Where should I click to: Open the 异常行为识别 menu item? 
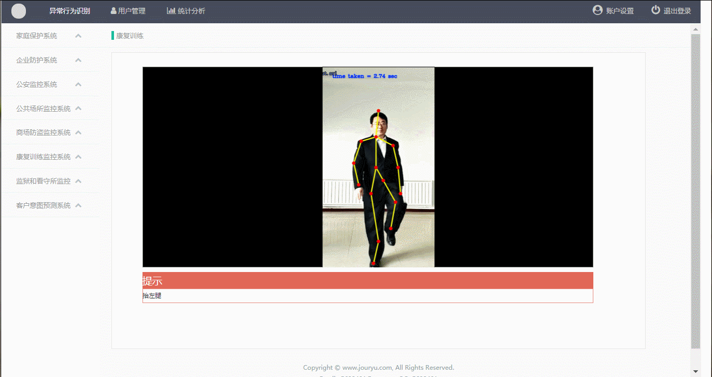[x=69, y=11]
